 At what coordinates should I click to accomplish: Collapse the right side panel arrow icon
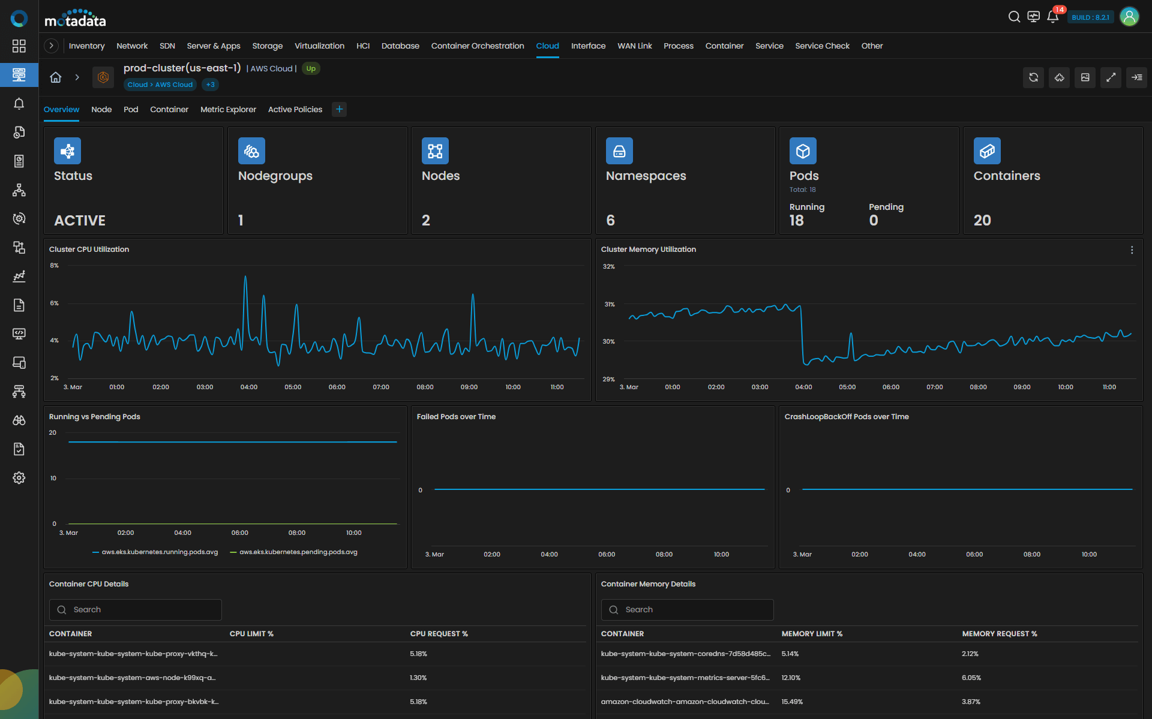click(1136, 77)
